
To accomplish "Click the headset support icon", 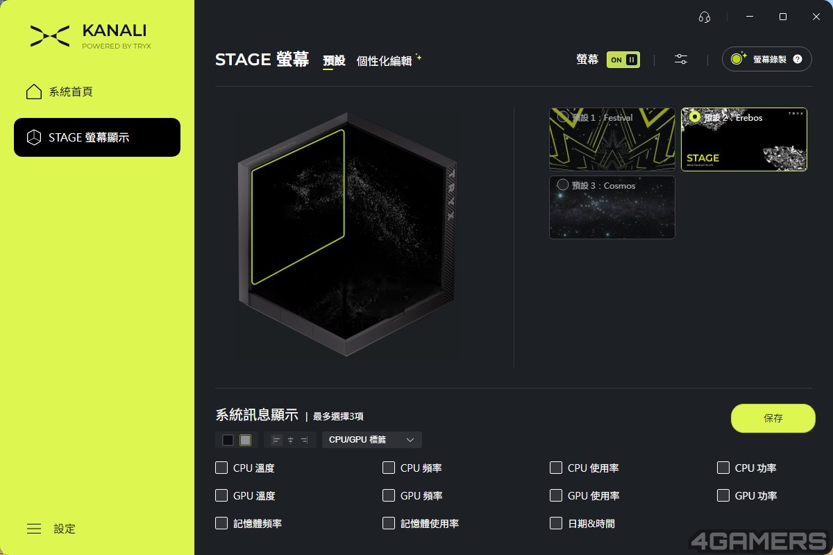I will (704, 17).
